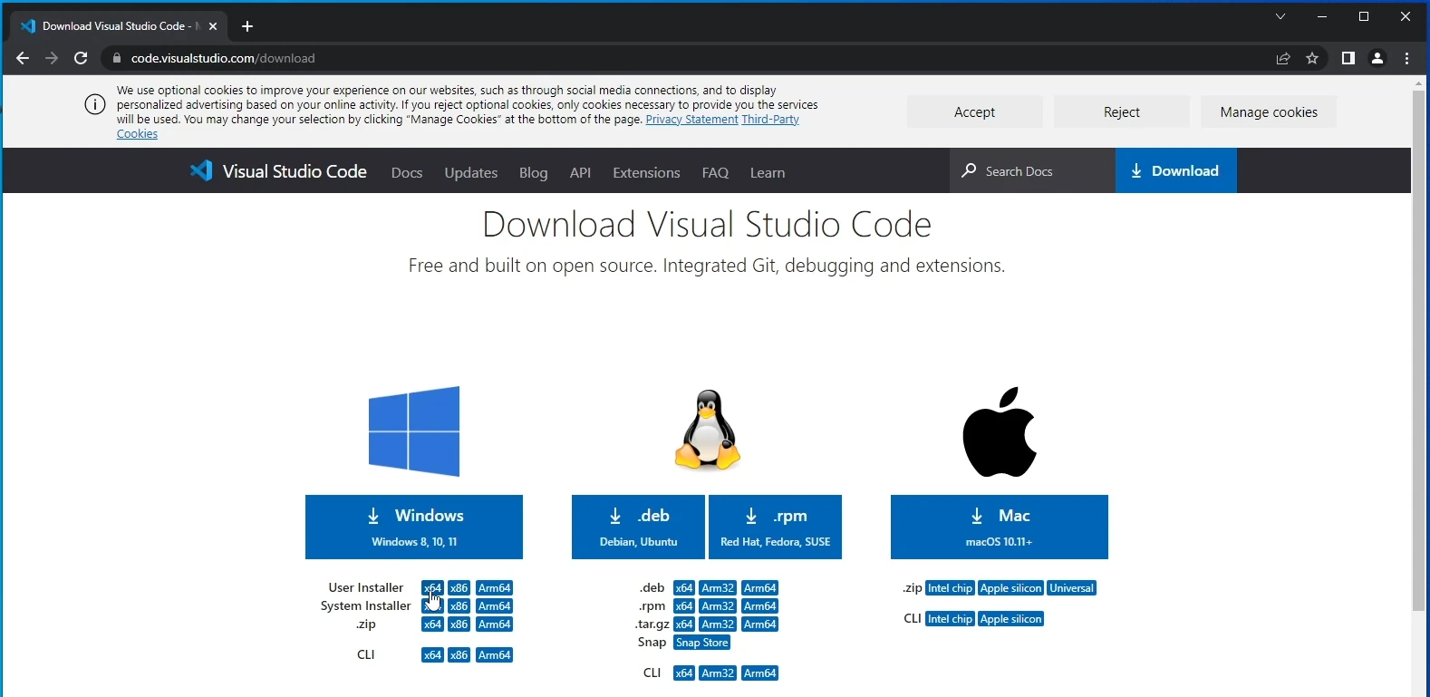
Task: Download Windows CLI x86
Action: [459, 655]
